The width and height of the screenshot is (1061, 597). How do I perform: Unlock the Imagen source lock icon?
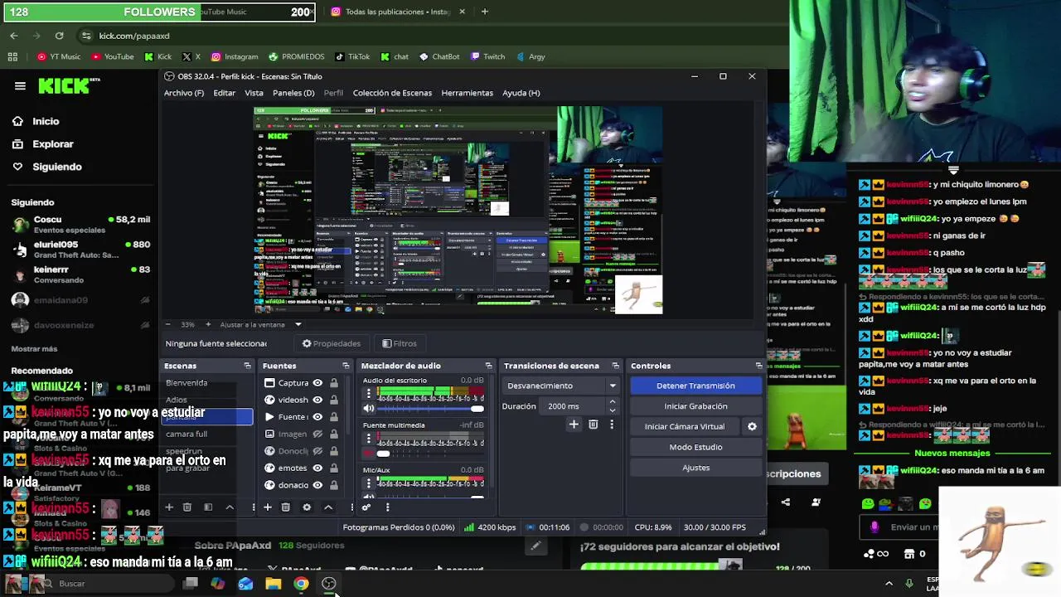pyautogui.click(x=334, y=434)
